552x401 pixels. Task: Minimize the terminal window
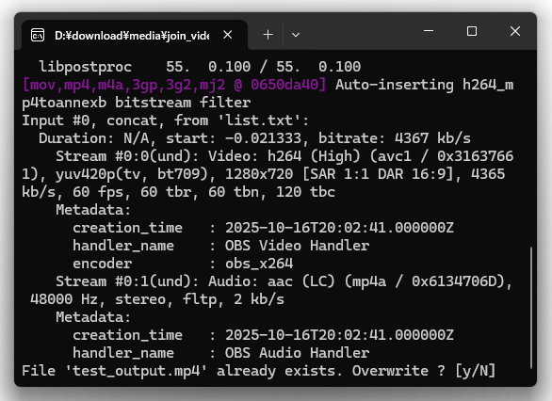pyautogui.click(x=429, y=31)
